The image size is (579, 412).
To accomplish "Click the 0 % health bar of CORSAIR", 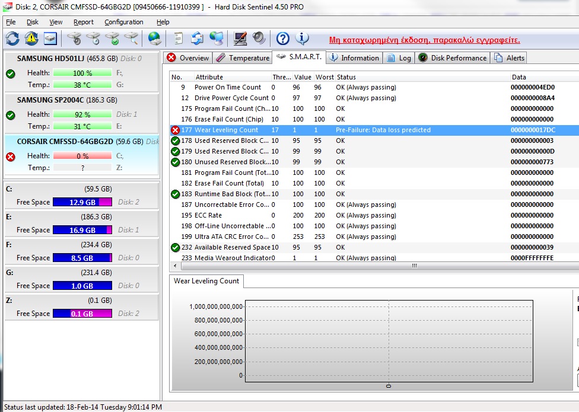I will [x=82, y=156].
